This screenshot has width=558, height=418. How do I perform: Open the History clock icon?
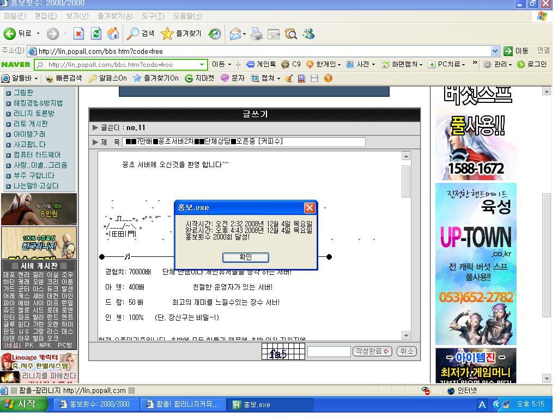[x=215, y=34]
